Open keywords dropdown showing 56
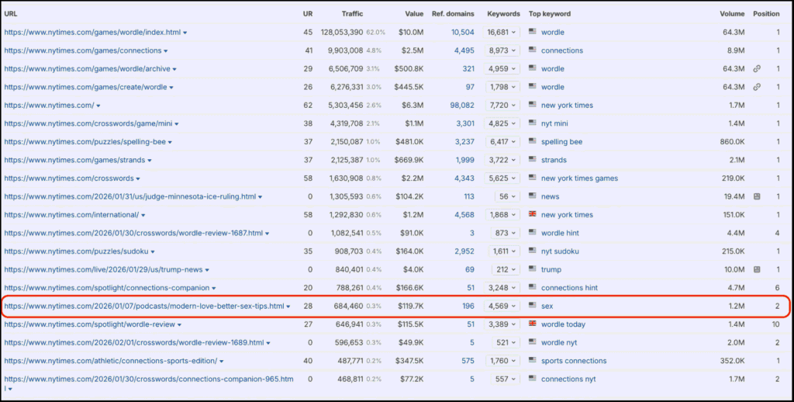 [x=507, y=196]
